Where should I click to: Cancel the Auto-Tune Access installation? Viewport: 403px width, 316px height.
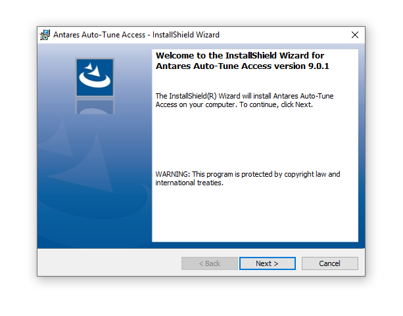(x=330, y=263)
